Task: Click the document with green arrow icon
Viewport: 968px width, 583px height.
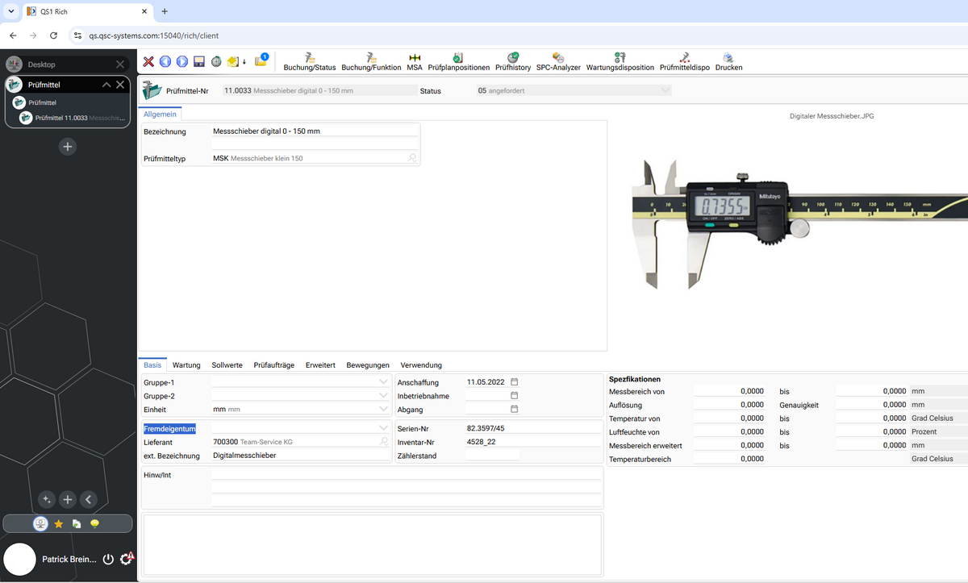Action: coord(77,523)
